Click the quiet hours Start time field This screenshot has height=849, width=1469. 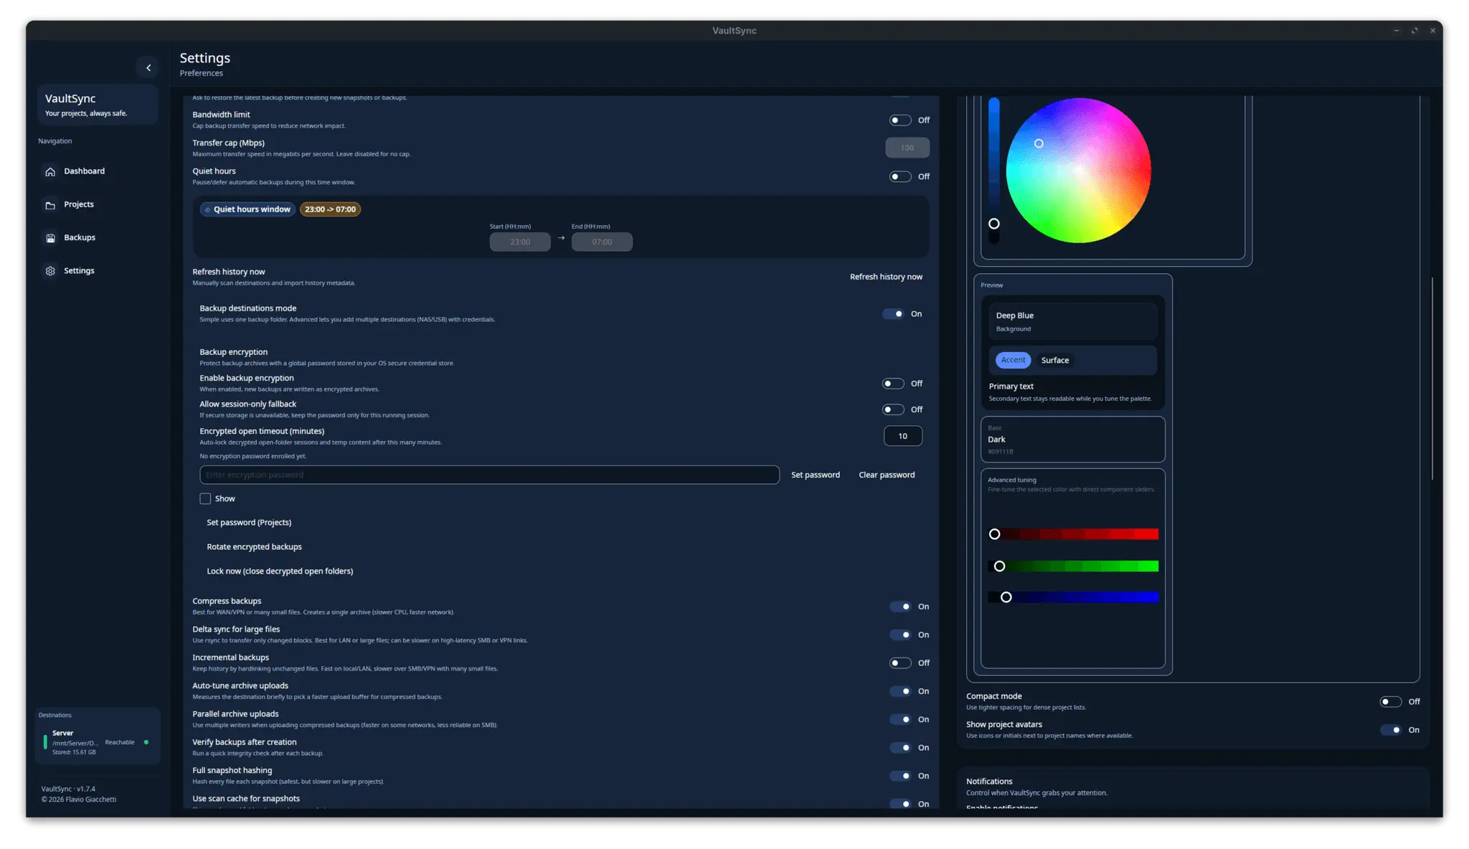(x=520, y=242)
